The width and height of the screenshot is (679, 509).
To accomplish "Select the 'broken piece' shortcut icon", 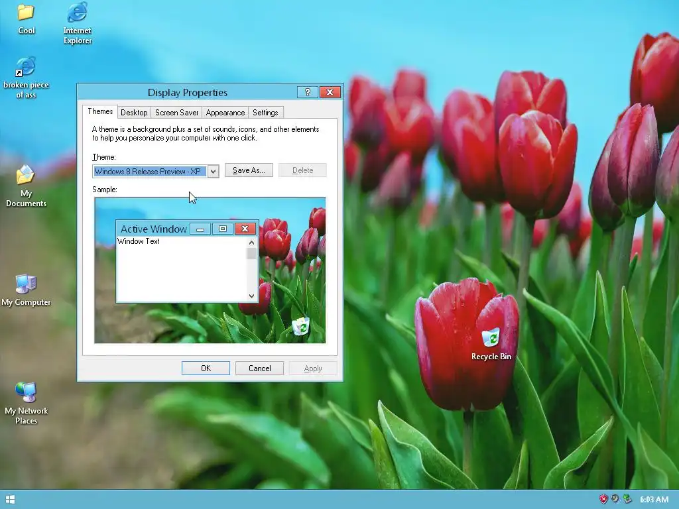I will pyautogui.click(x=25, y=67).
